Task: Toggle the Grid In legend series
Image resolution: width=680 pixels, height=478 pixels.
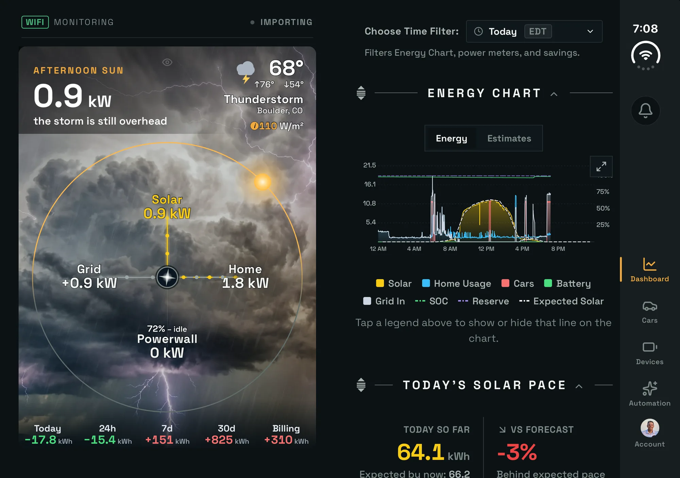Action: tap(384, 301)
